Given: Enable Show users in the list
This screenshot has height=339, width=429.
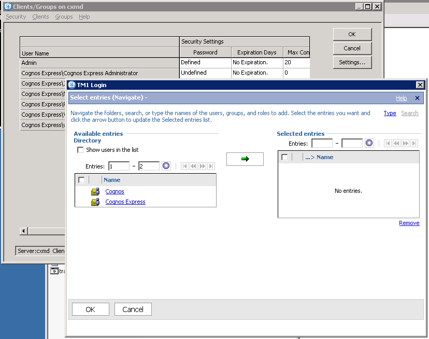Looking at the screenshot, I should [x=80, y=150].
